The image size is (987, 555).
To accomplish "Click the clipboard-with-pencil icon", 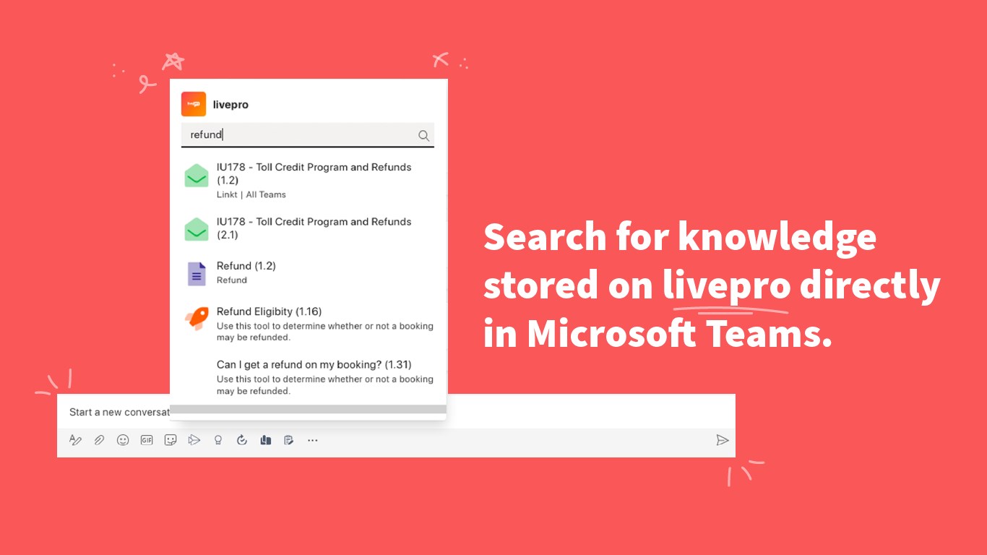I will click(x=289, y=439).
